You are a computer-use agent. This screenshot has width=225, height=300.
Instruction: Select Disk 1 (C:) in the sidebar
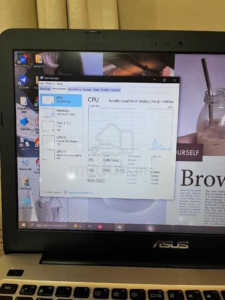61,126
